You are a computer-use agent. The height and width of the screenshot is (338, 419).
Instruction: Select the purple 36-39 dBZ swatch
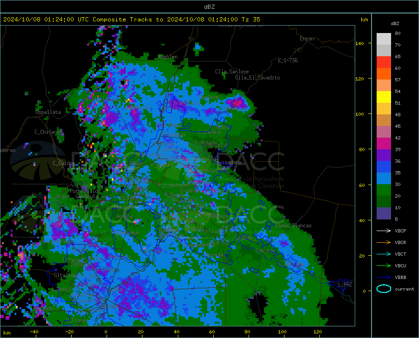point(384,155)
